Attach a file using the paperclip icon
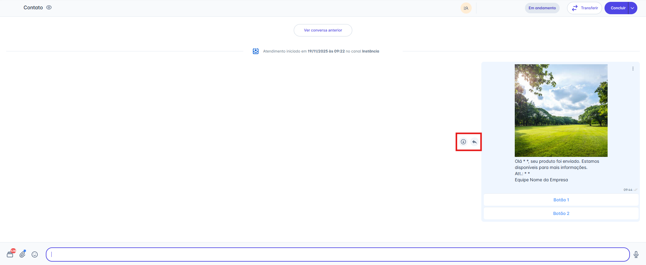This screenshot has height=265, width=646. [x=23, y=254]
